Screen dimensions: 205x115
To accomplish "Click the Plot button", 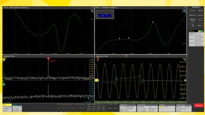I will (x=200, y=20).
